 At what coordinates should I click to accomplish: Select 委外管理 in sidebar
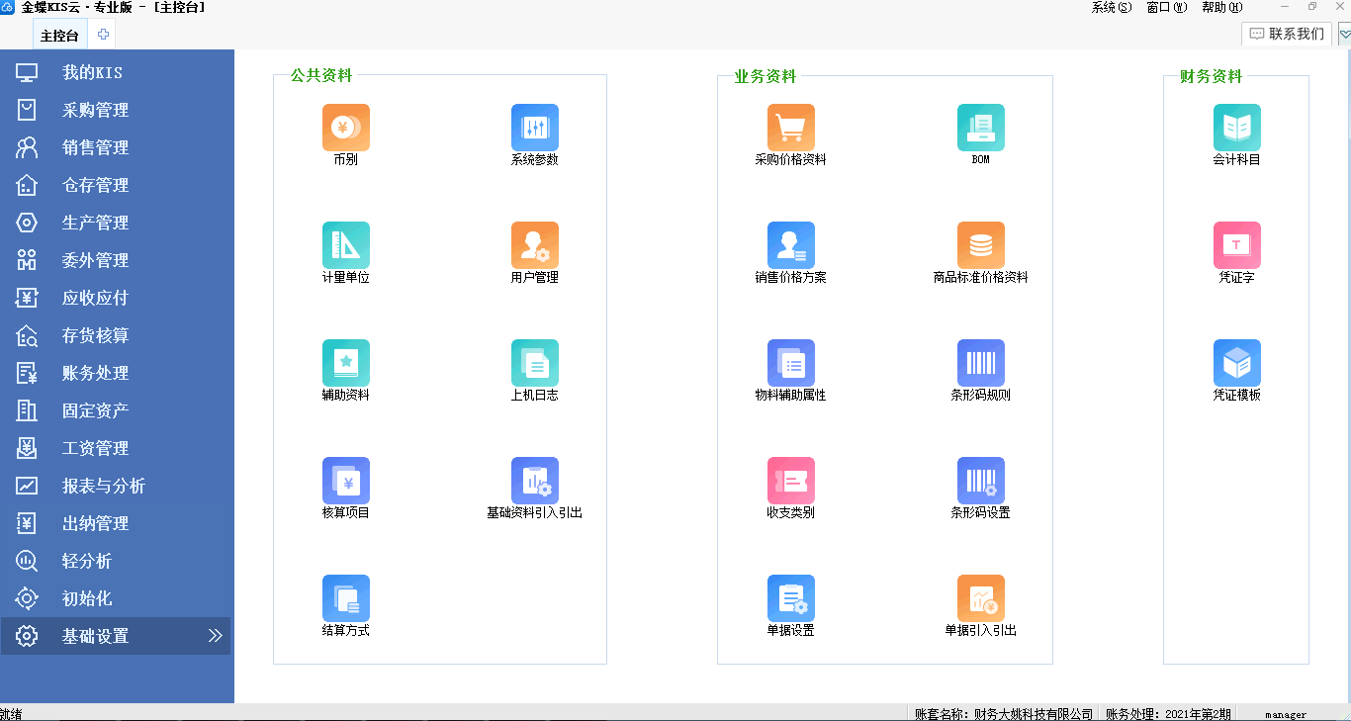(117, 260)
